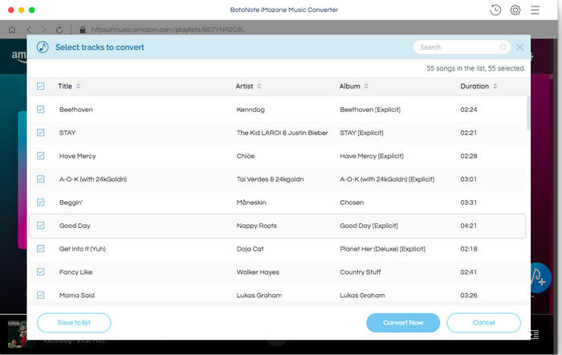Viewport: 562px width, 355px height.
Task: Select the Walker Hayes artist cell
Action: pos(258,271)
